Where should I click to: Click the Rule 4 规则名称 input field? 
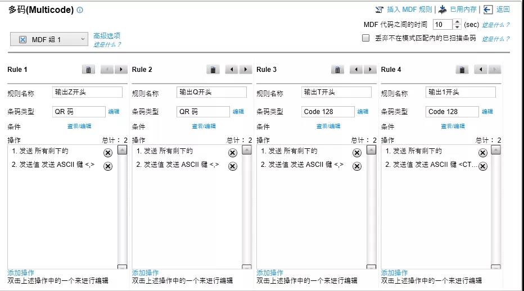tap(460, 92)
